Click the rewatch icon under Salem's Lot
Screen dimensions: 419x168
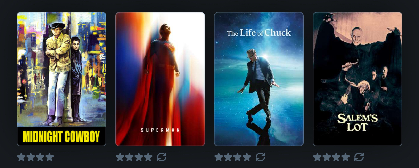point(359,157)
